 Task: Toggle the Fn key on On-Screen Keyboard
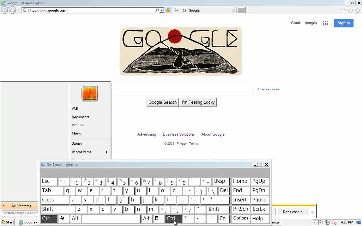point(224,219)
